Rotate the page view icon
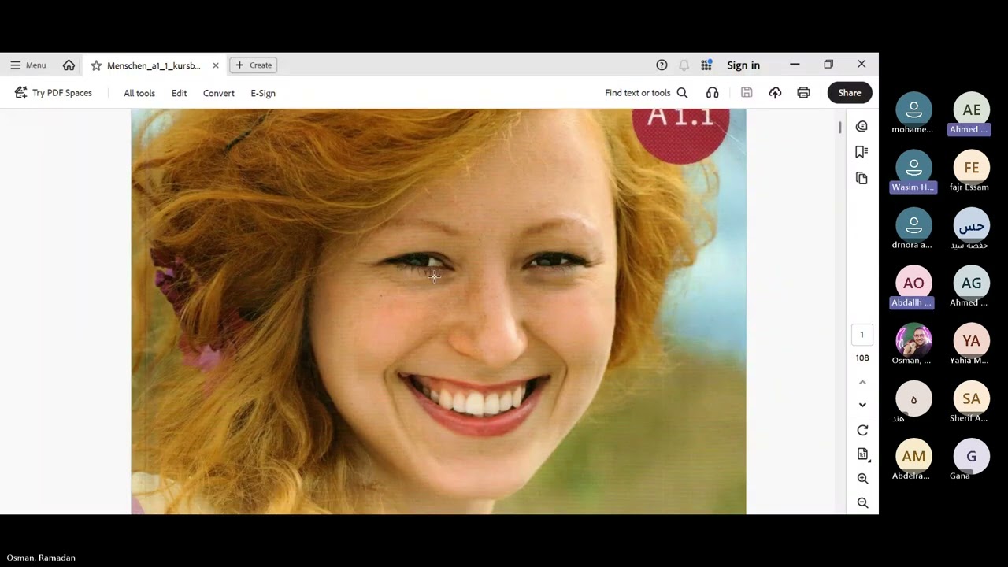The height and width of the screenshot is (567, 1008). [x=862, y=431]
